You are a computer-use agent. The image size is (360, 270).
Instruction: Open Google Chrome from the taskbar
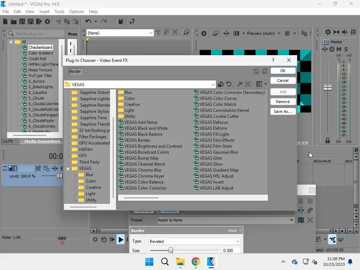tap(195, 262)
